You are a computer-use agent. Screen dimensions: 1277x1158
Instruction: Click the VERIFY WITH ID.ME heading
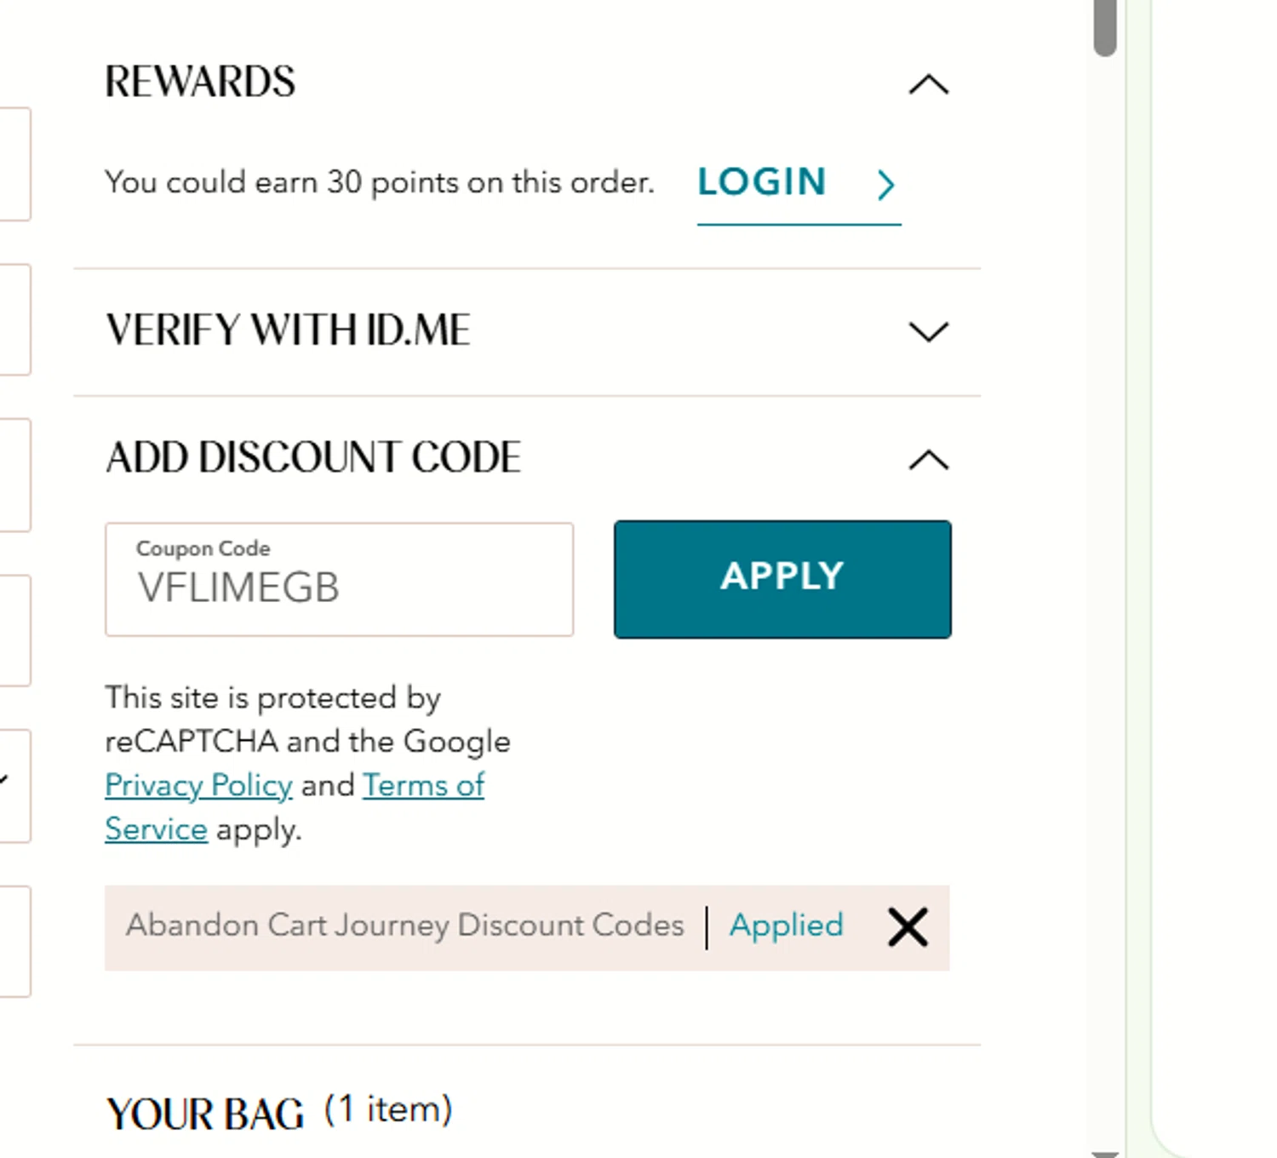tap(288, 330)
